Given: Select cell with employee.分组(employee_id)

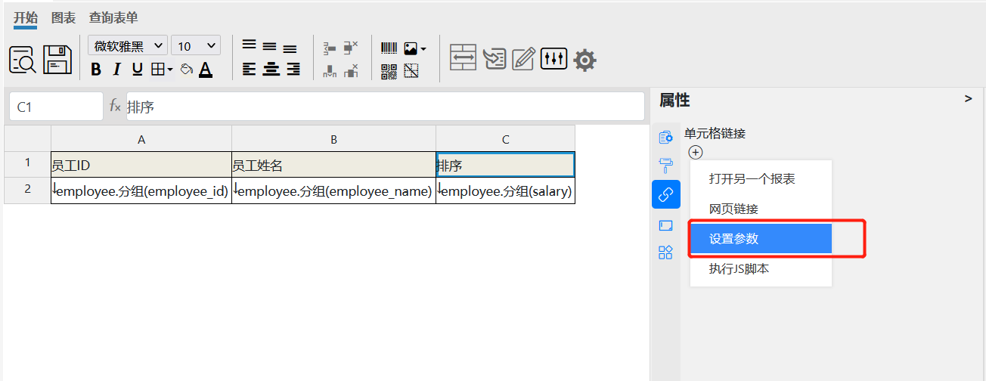Looking at the screenshot, I should 141,190.
